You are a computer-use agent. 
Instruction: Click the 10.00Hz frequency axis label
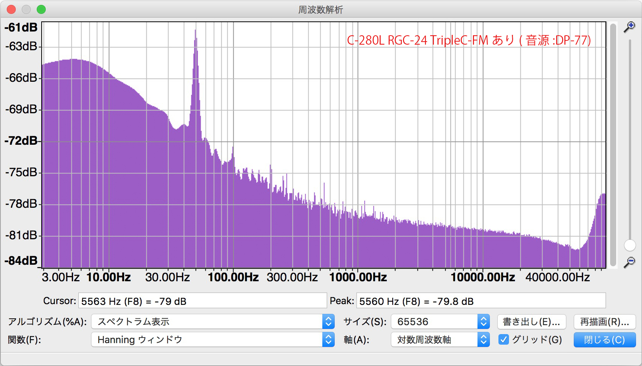(x=109, y=277)
